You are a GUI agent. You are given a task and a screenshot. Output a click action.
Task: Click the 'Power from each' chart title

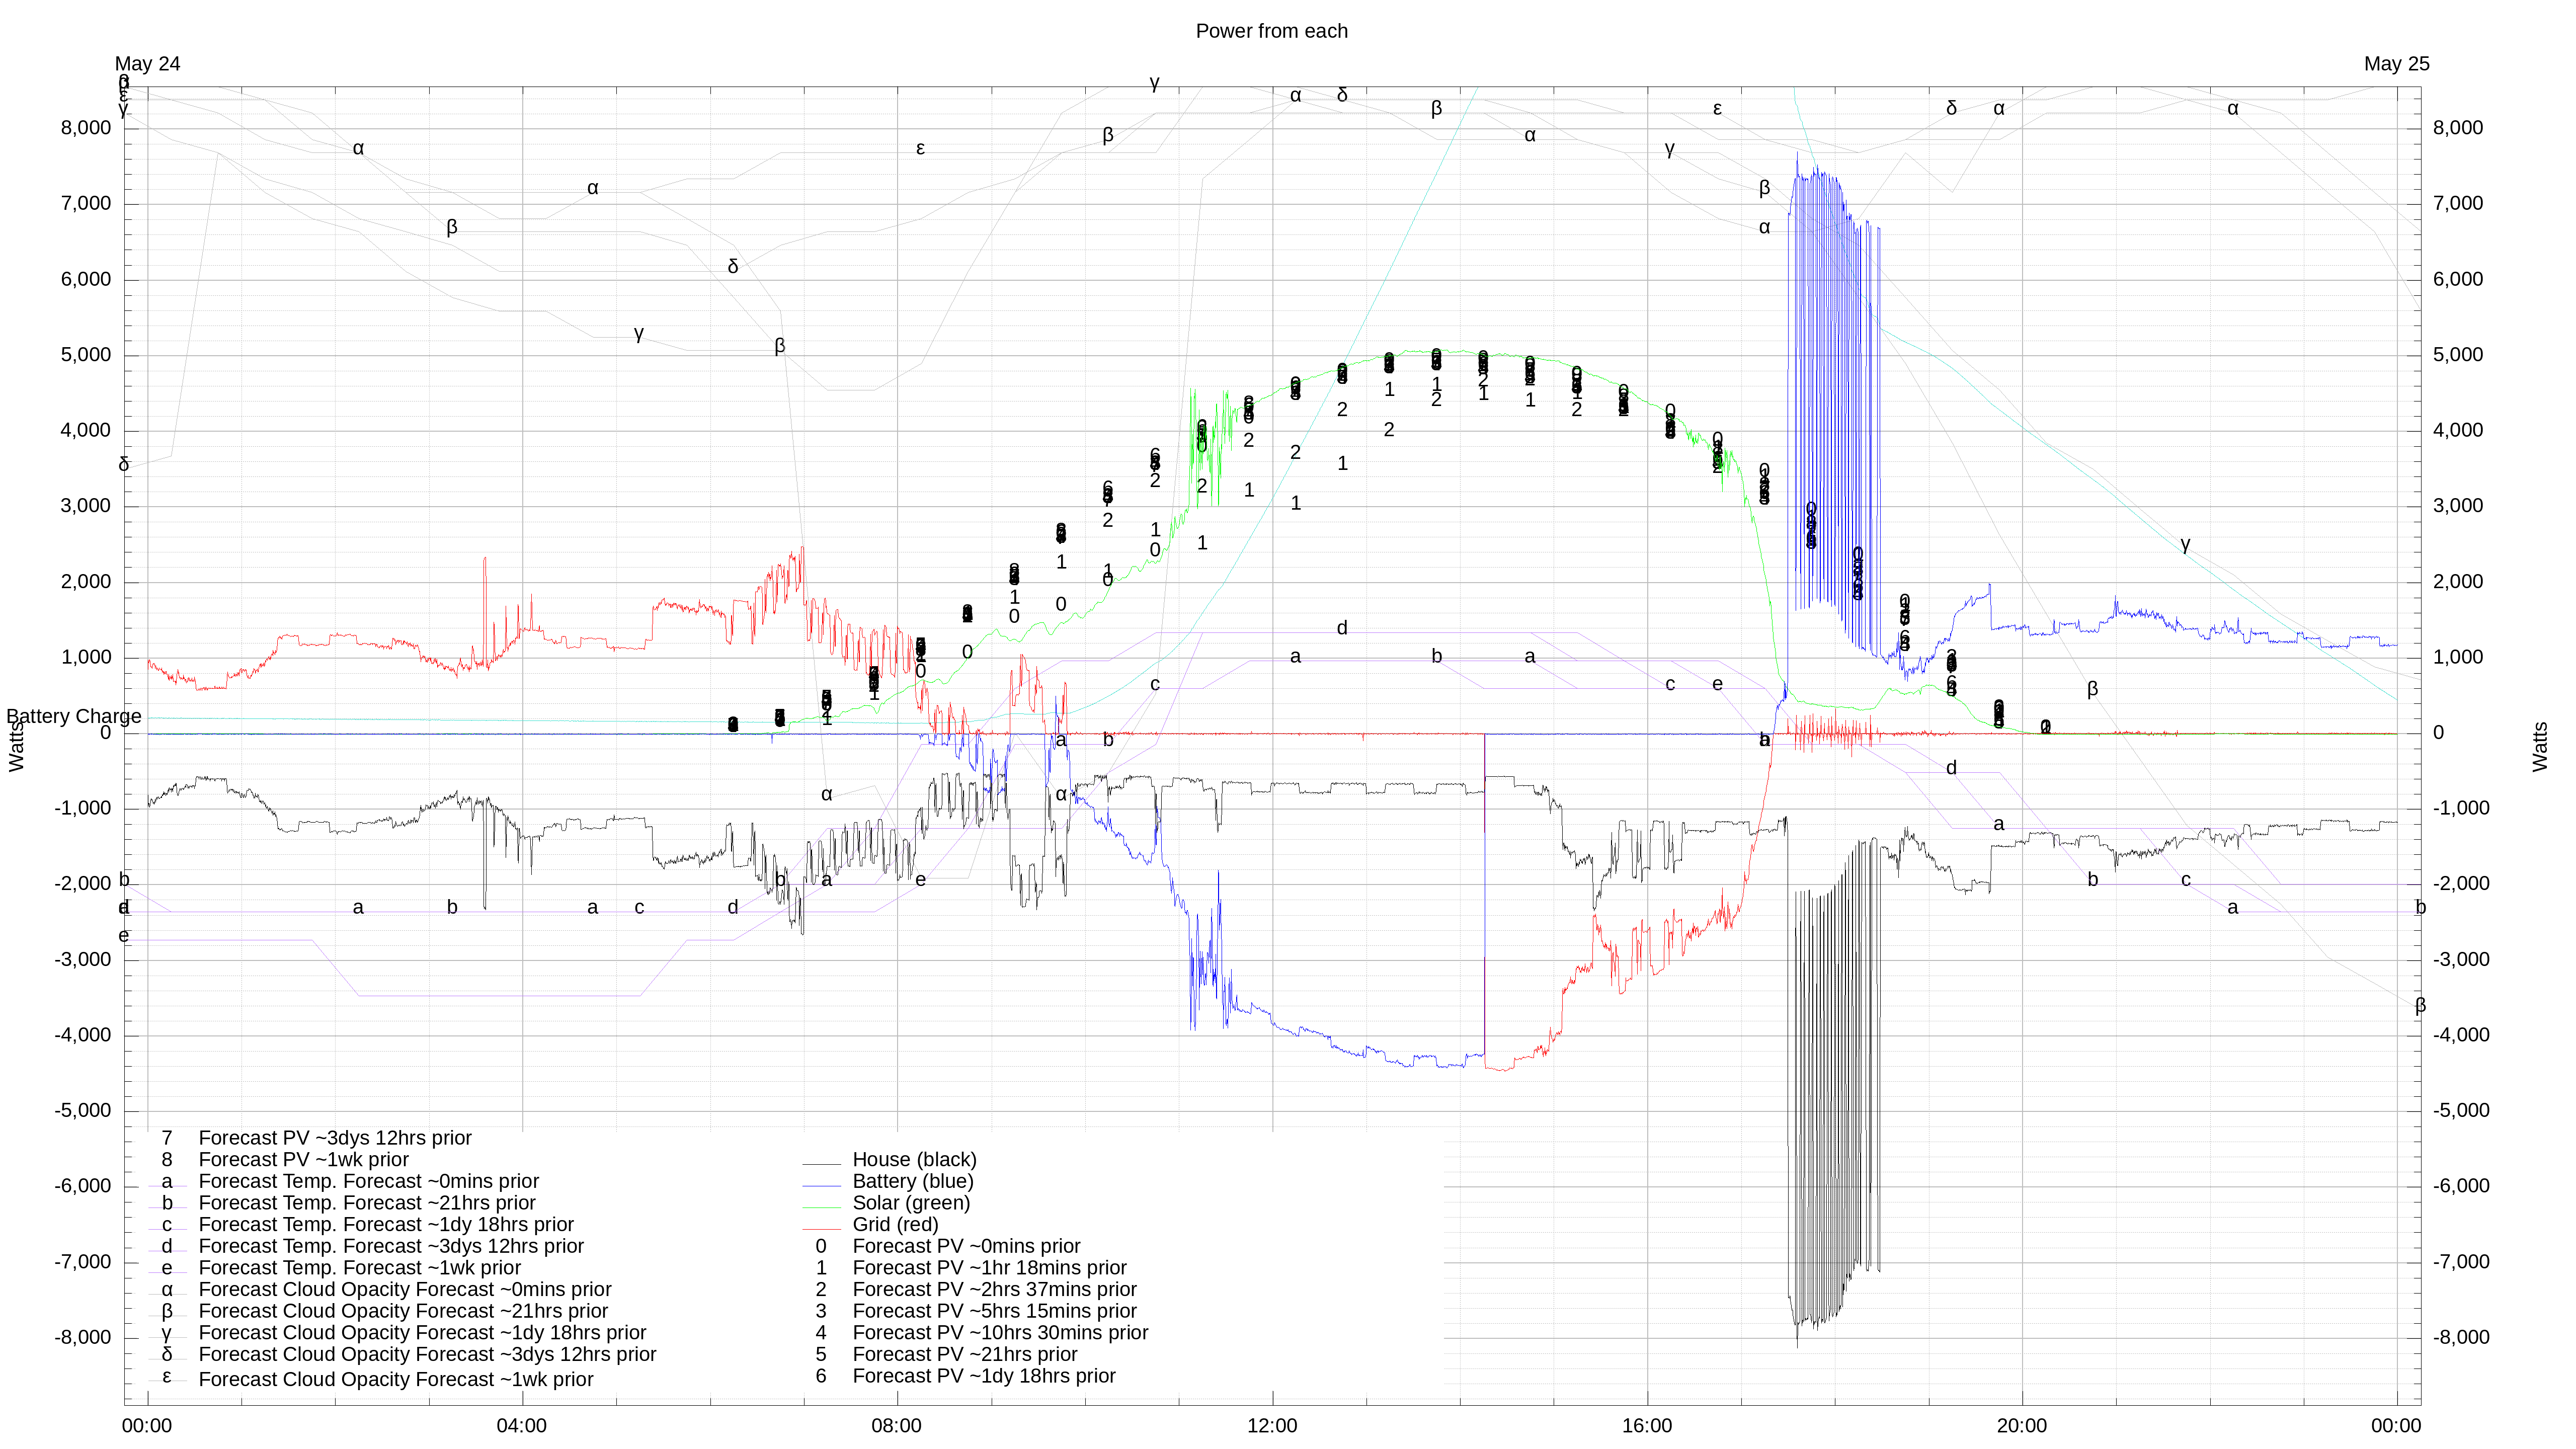(1271, 31)
